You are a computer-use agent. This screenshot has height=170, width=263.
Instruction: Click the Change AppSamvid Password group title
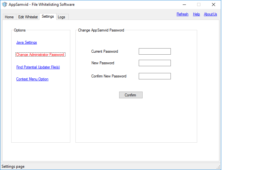101,30
